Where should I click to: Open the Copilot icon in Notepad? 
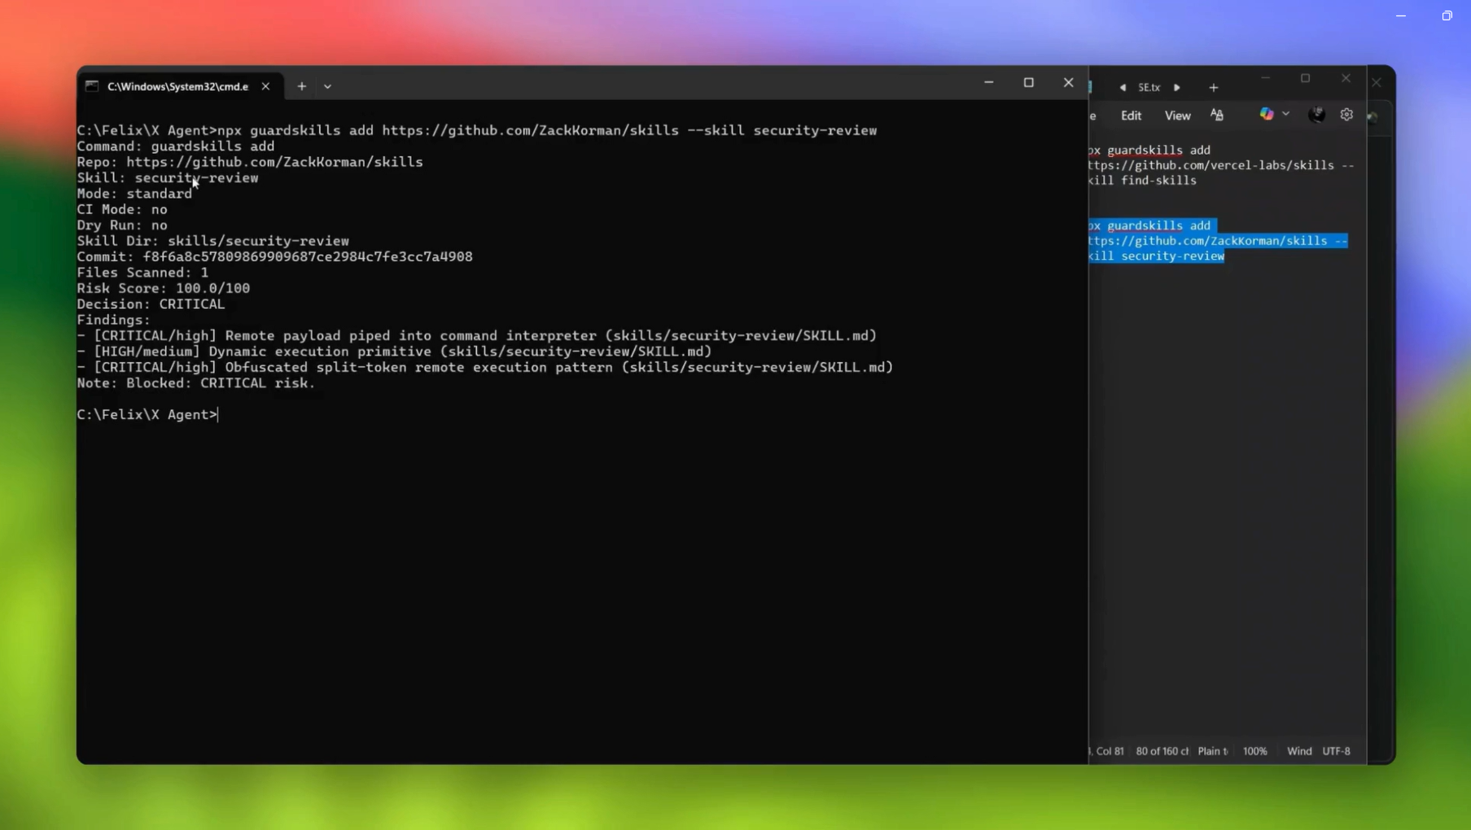coord(1267,114)
